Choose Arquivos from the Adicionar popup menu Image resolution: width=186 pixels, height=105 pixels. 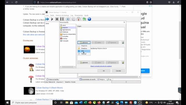click(84, 46)
